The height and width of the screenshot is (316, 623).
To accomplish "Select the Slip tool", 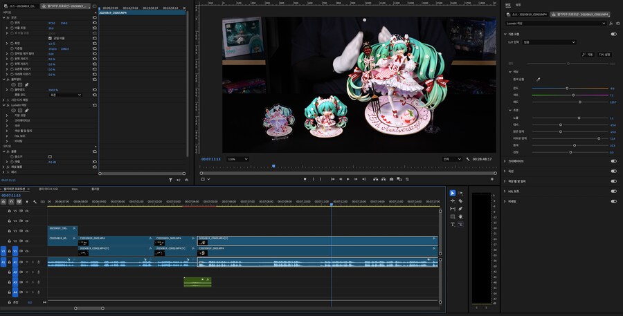I will click(x=453, y=209).
